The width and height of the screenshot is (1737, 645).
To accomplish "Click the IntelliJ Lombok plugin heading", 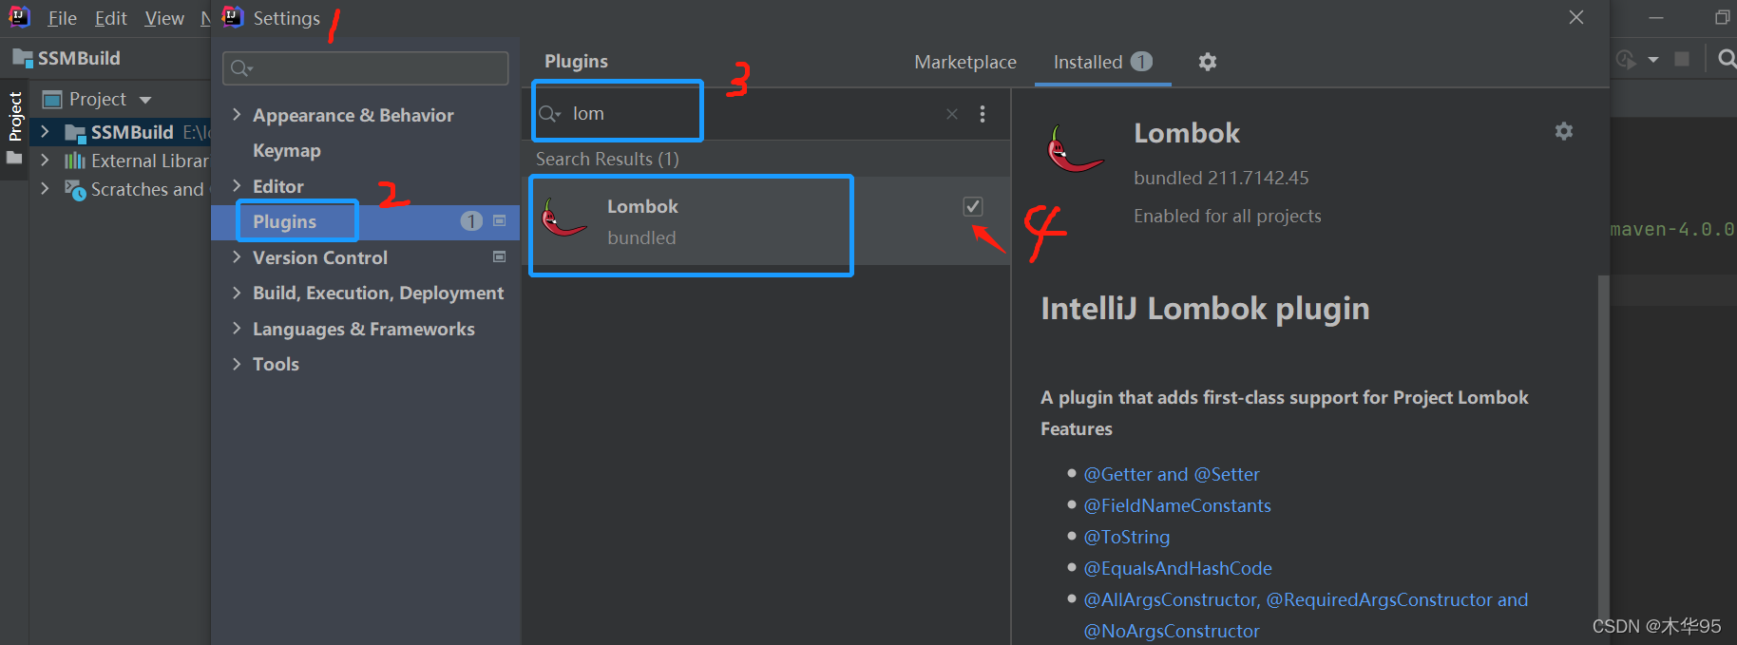I will click(1205, 308).
